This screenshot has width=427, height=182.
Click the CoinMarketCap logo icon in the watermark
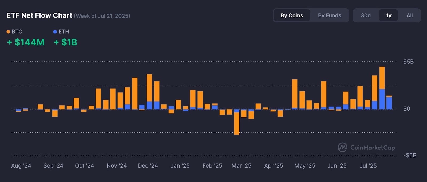pos(342,147)
